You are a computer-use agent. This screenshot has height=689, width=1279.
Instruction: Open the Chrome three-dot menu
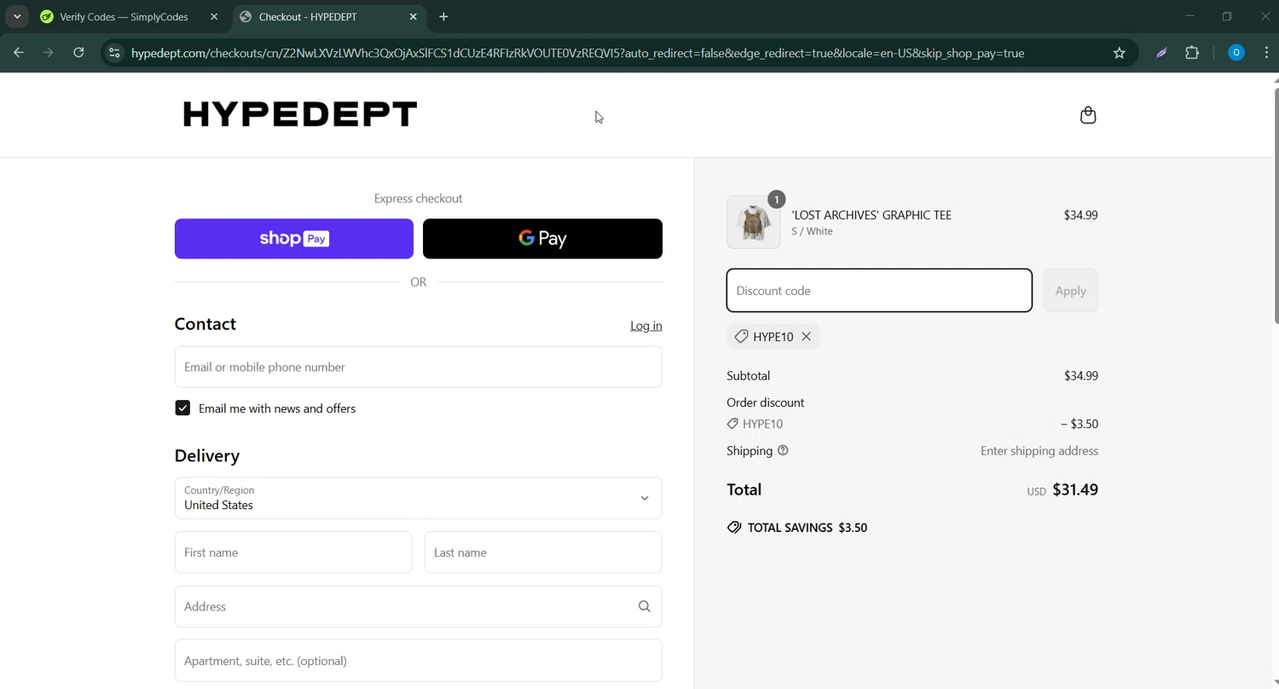point(1266,53)
